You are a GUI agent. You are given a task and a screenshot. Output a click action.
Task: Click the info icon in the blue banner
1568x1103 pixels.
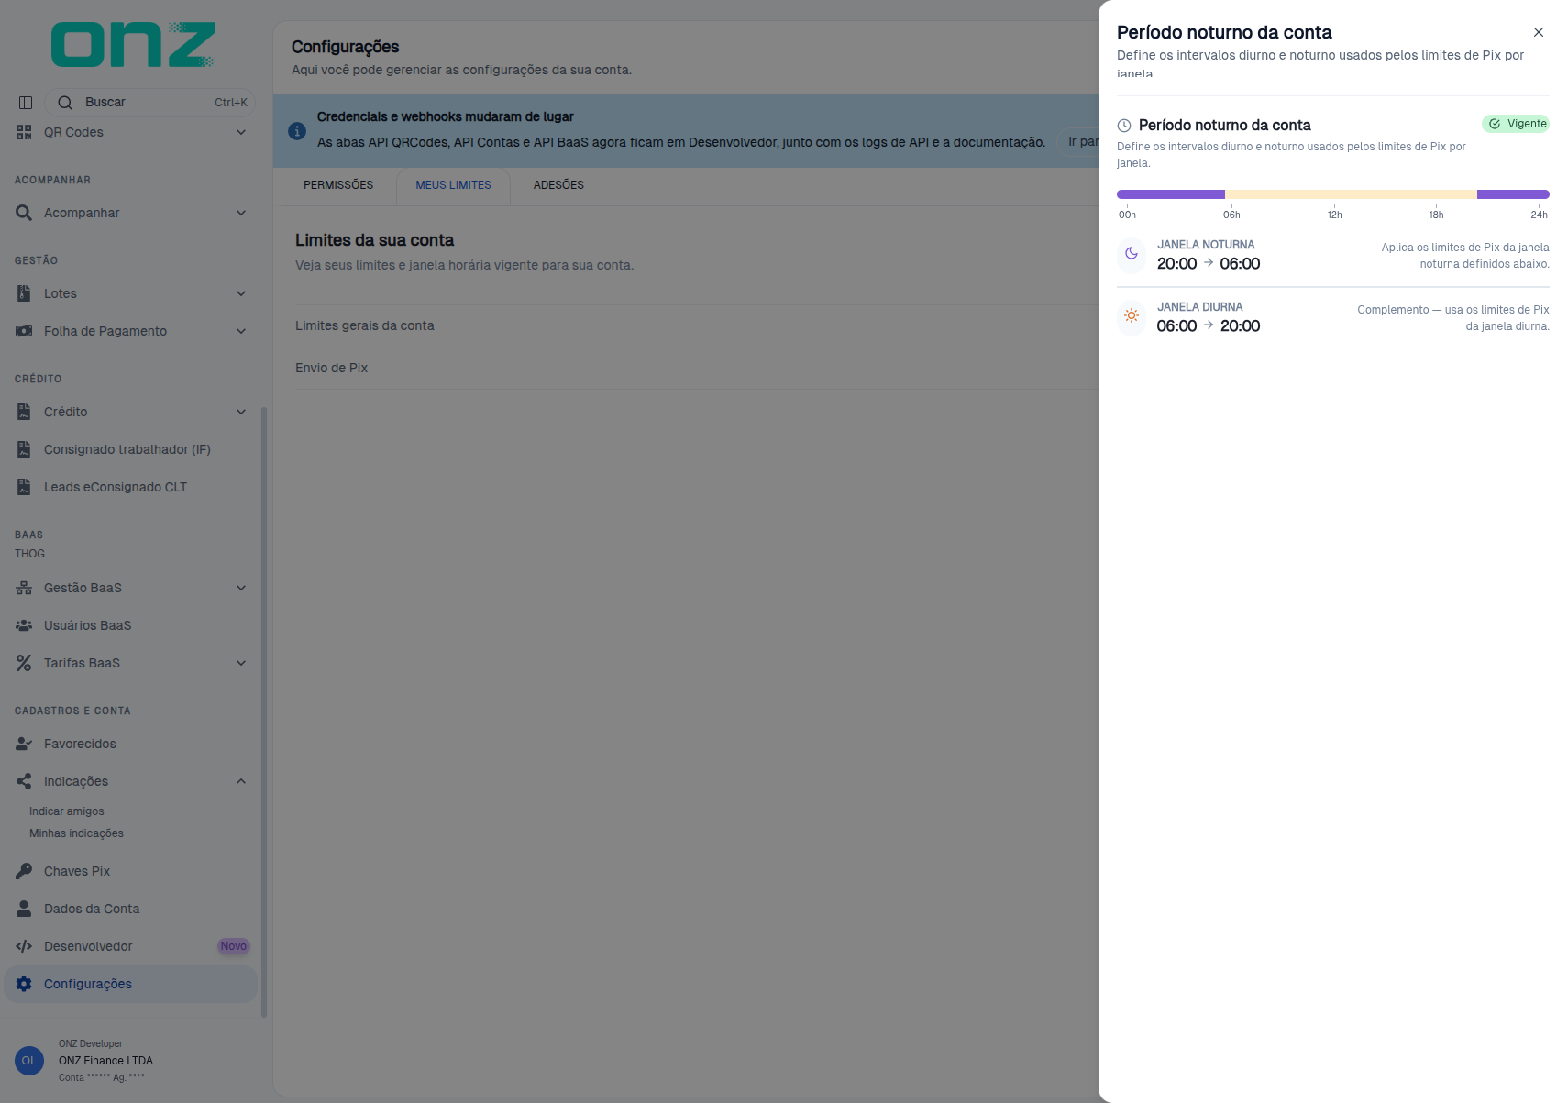297,131
